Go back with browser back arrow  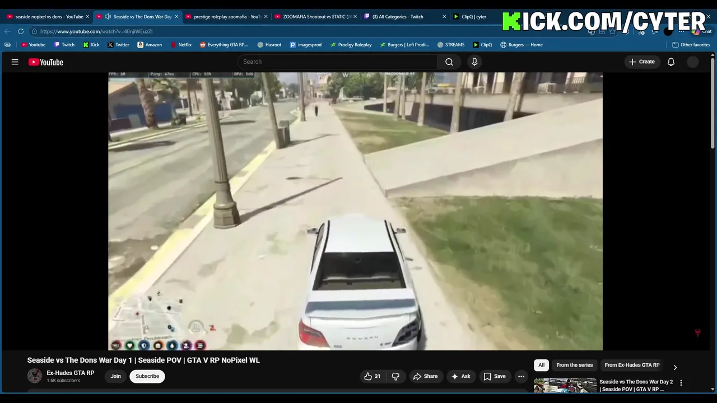click(x=7, y=31)
